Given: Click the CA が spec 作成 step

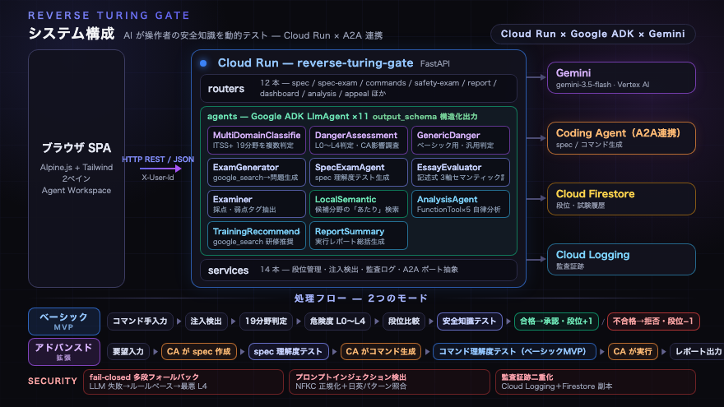Looking at the screenshot, I should click(198, 352).
